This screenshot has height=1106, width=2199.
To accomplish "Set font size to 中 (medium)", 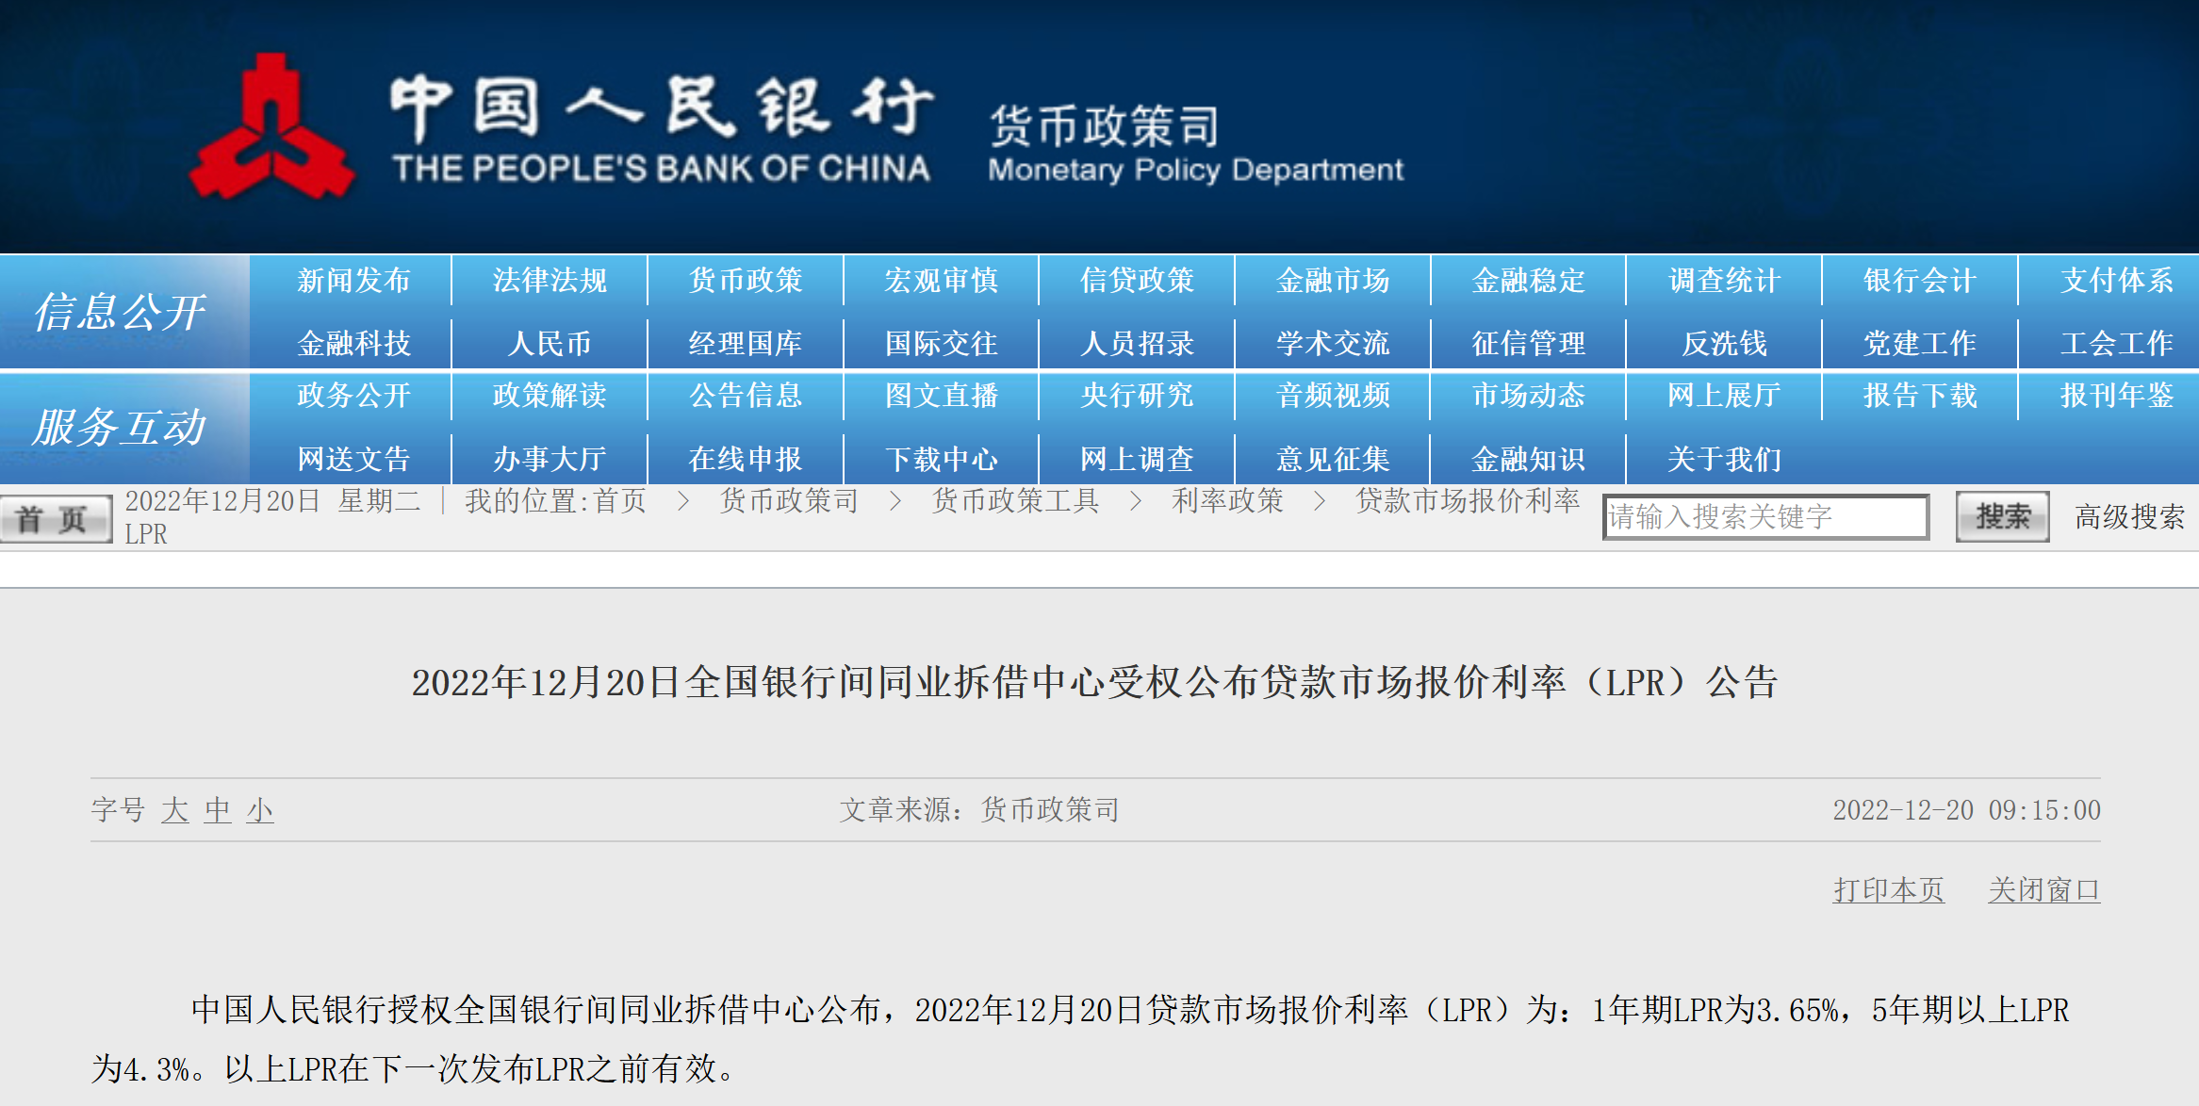I will (x=218, y=810).
